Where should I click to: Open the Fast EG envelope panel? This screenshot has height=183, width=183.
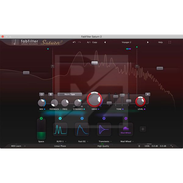tap(82, 129)
